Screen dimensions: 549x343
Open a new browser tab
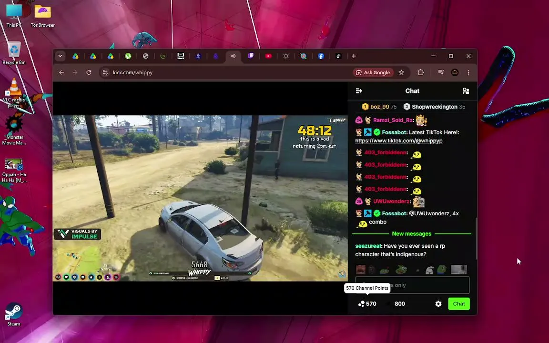(354, 56)
